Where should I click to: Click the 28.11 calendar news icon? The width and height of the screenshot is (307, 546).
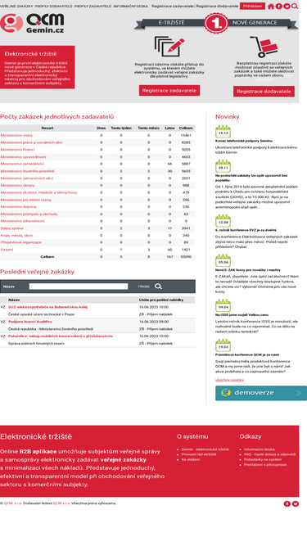click(x=223, y=166)
